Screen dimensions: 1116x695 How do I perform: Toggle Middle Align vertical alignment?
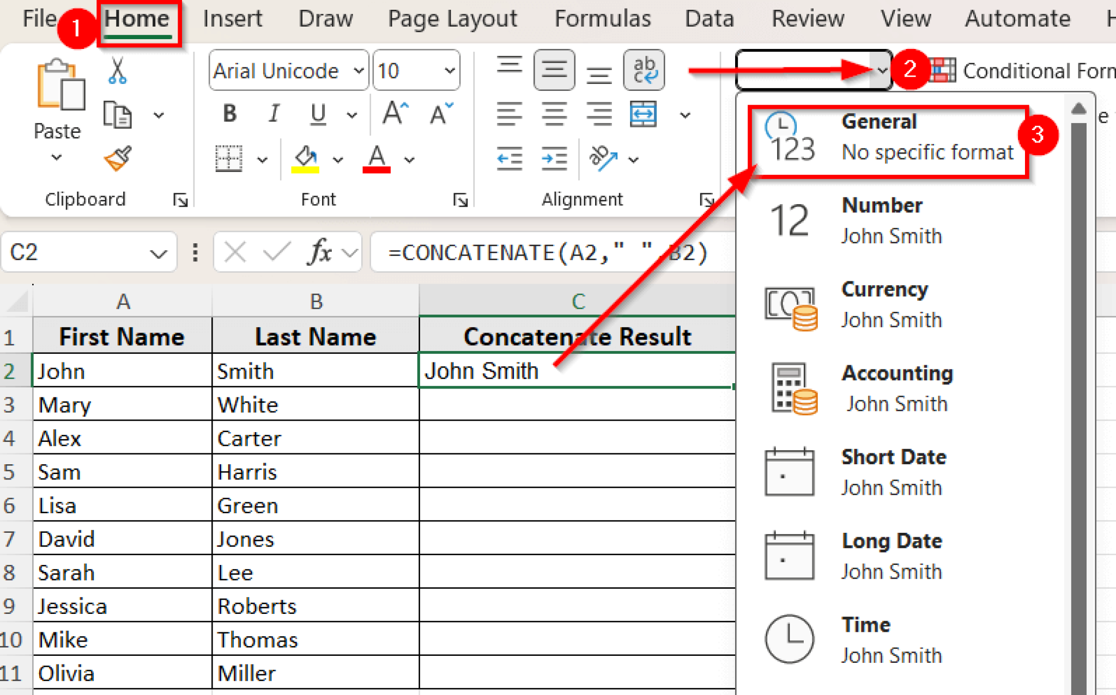click(554, 70)
